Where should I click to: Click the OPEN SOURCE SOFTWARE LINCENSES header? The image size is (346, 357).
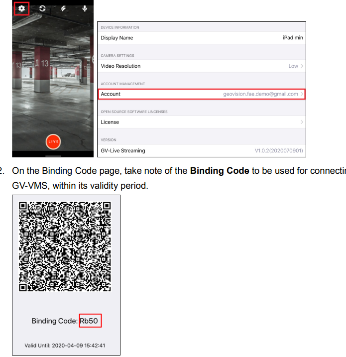134,112
